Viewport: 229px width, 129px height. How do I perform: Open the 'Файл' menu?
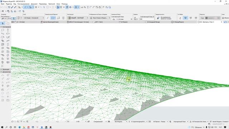coord(3,4)
